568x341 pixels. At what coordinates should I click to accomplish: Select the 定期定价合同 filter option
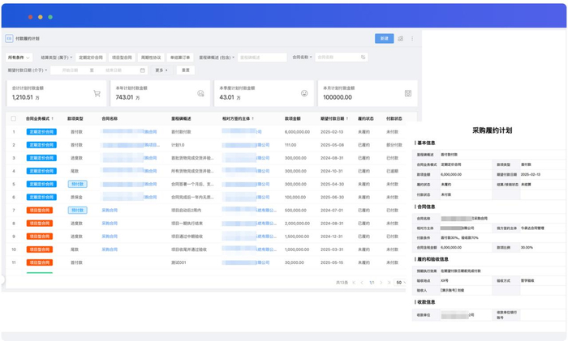pyautogui.click(x=90, y=58)
